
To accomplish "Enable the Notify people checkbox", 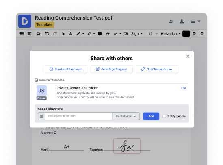I will point(164,116).
